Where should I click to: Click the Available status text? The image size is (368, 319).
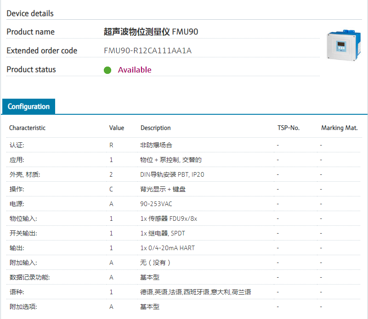pos(135,70)
